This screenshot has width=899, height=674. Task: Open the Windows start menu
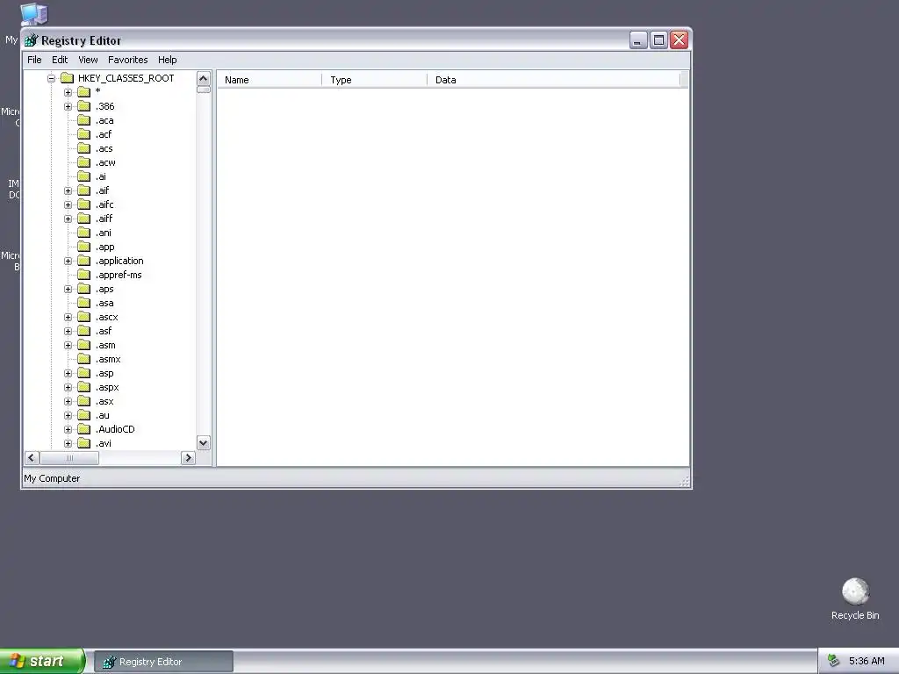[x=42, y=662]
